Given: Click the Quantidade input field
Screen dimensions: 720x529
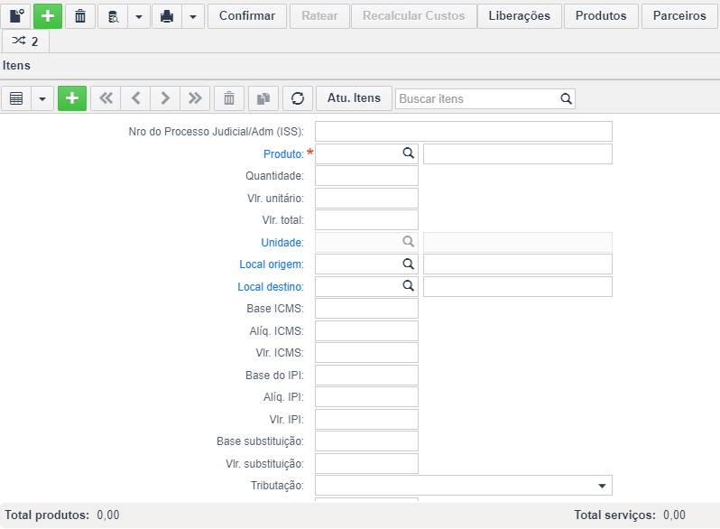Looking at the screenshot, I should (x=366, y=176).
